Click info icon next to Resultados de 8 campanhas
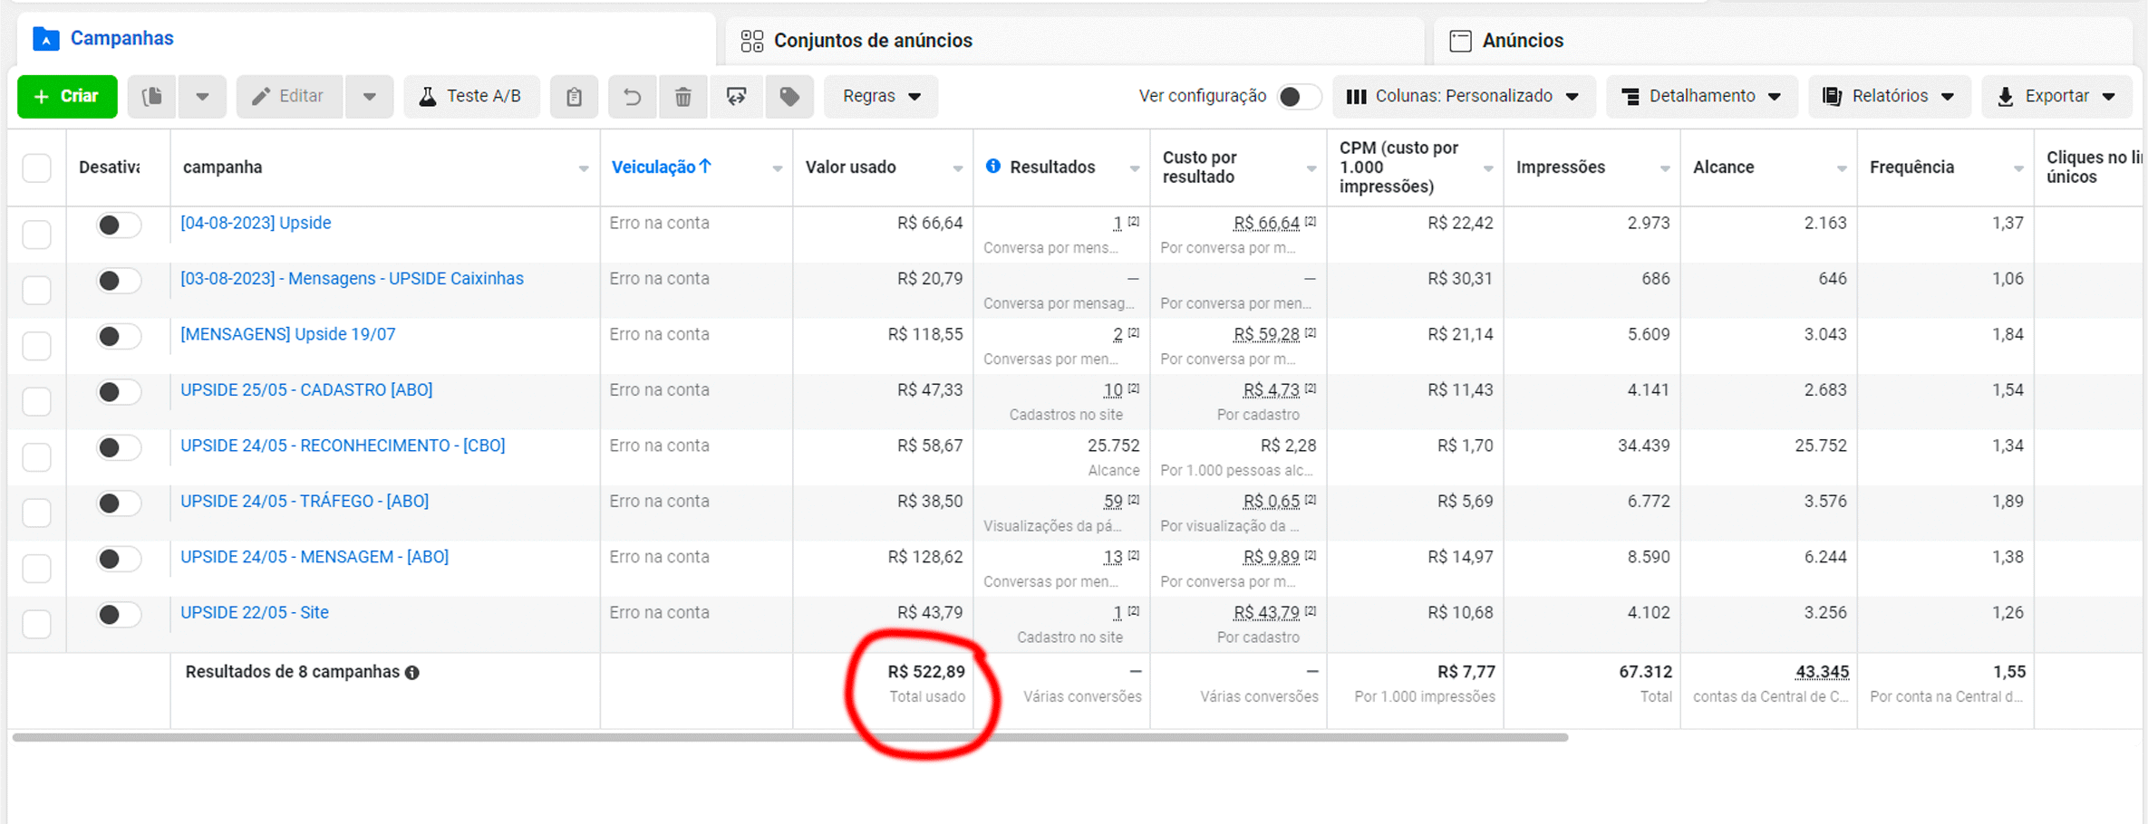The width and height of the screenshot is (2148, 824). pos(412,673)
